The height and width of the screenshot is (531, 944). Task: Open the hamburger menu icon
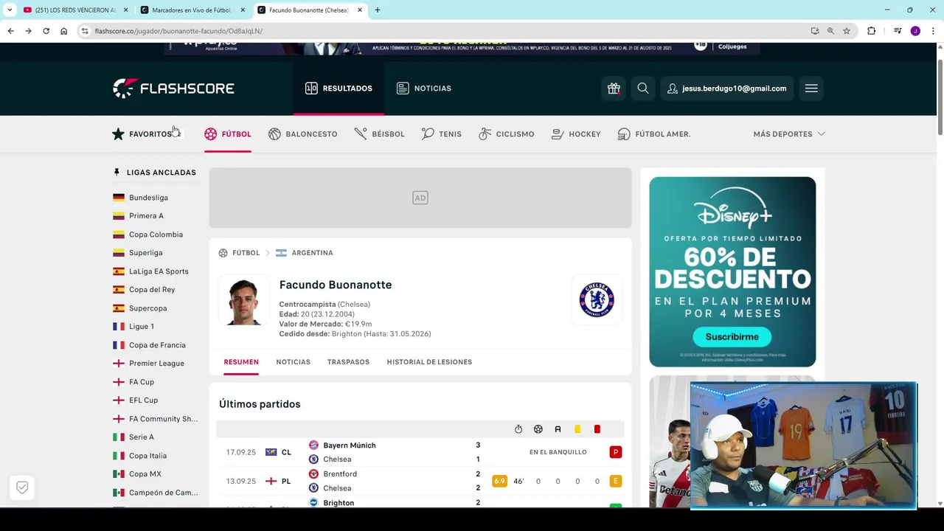click(811, 88)
